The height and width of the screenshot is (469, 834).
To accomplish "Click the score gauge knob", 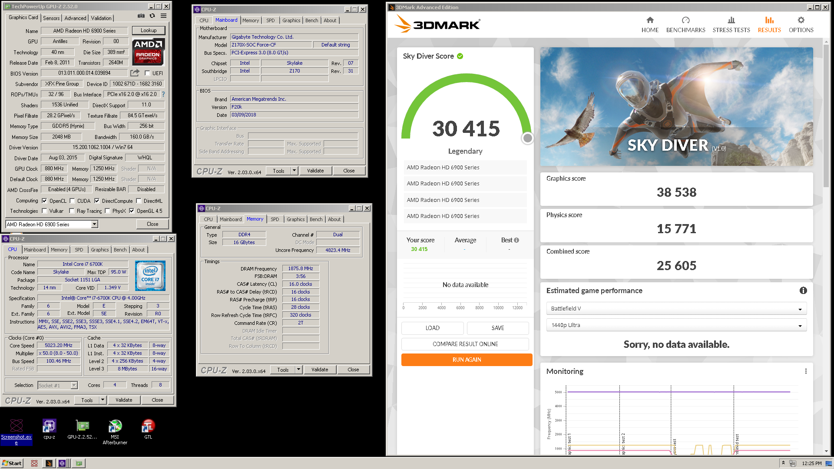I will [527, 138].
